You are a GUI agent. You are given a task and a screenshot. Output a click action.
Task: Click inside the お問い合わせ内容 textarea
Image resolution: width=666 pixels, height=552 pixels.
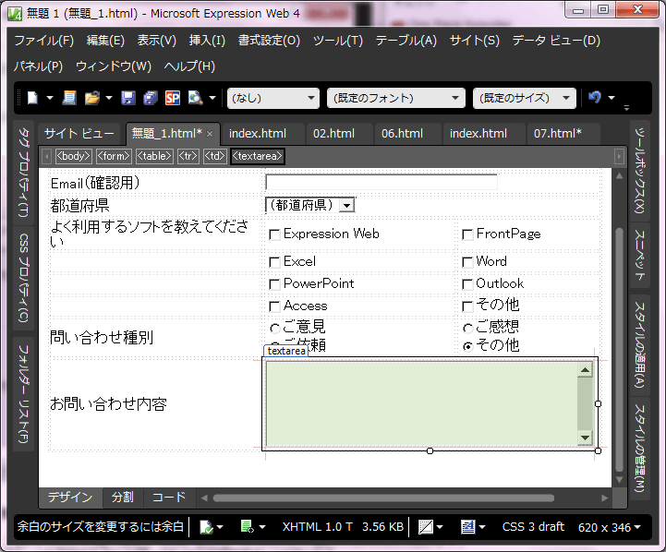tap(422, 403)
